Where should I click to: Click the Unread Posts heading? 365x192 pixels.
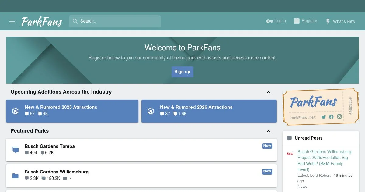pyautogui.click(x=308, y=138)
